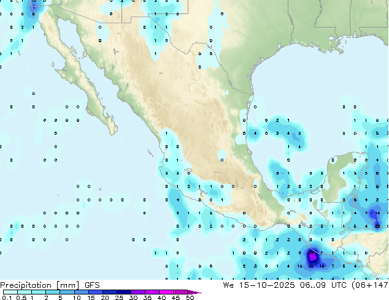Image resolution: width=389 pixels, height=300 pixels.
Task: Click the 2 to 5 mm legend swatch
Action: [53, 292]
